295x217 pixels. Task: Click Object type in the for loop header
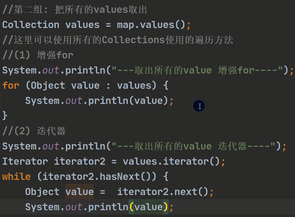tap(48, 85)
